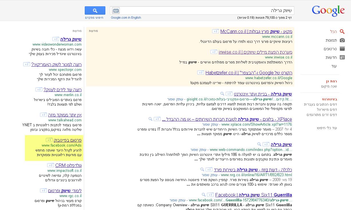
Task: Select the 'הכל' category in sidebar
Action: pyautogui.click(x=333, y=32)
